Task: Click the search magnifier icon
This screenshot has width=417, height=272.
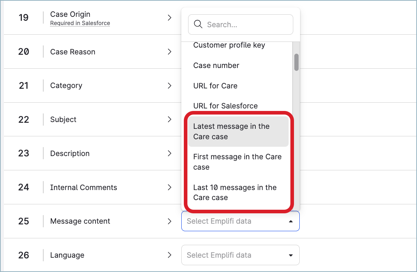Action: coord(198,24)
